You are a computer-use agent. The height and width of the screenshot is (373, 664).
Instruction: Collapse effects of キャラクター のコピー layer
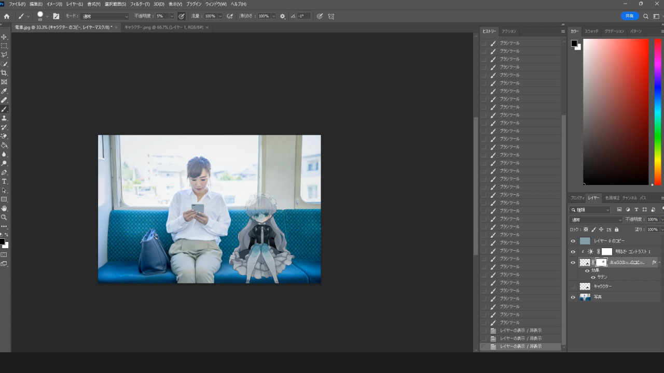[660, 263]
